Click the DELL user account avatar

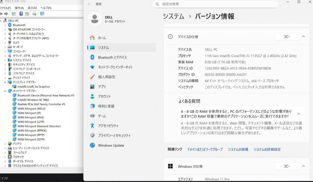click(x=95, y=19)
